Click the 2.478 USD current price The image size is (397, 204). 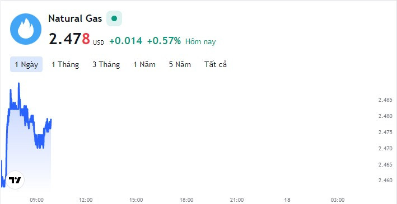[x=77, y=40]
